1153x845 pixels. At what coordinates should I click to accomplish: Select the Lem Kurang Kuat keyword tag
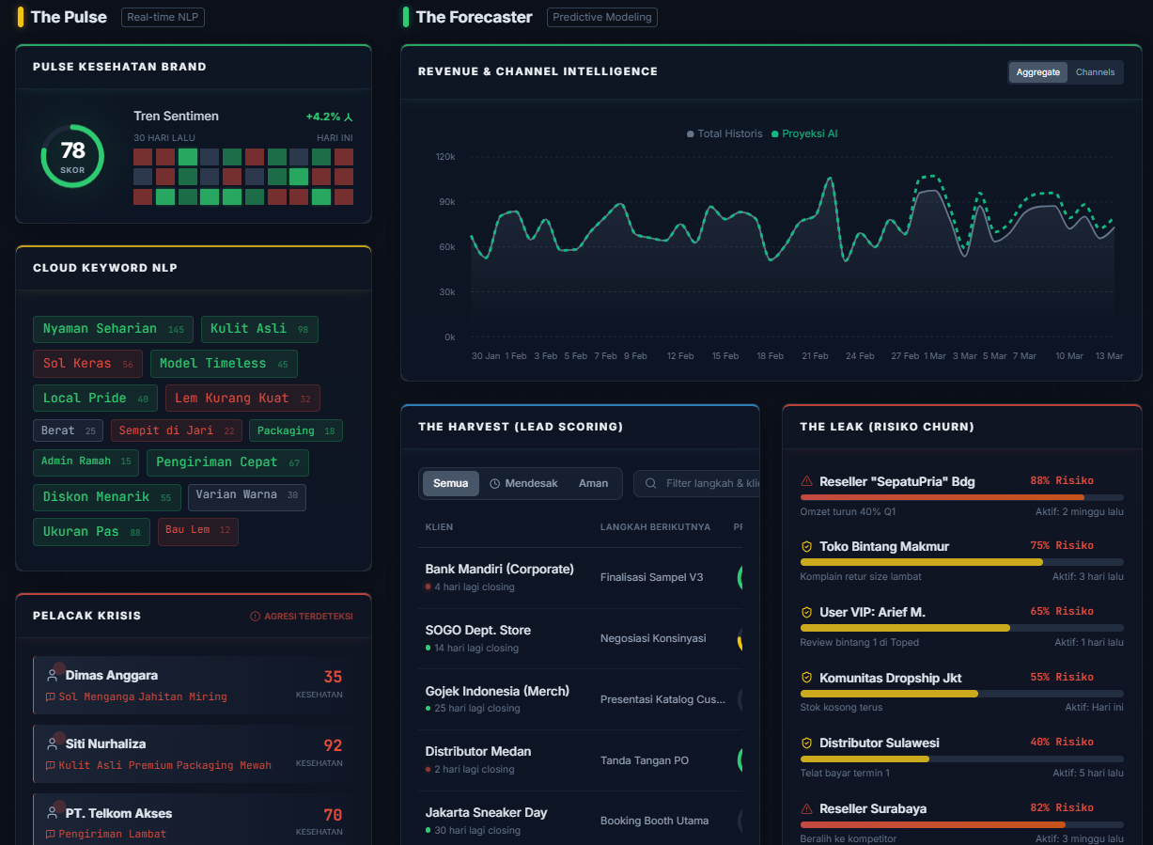[242, 399]
